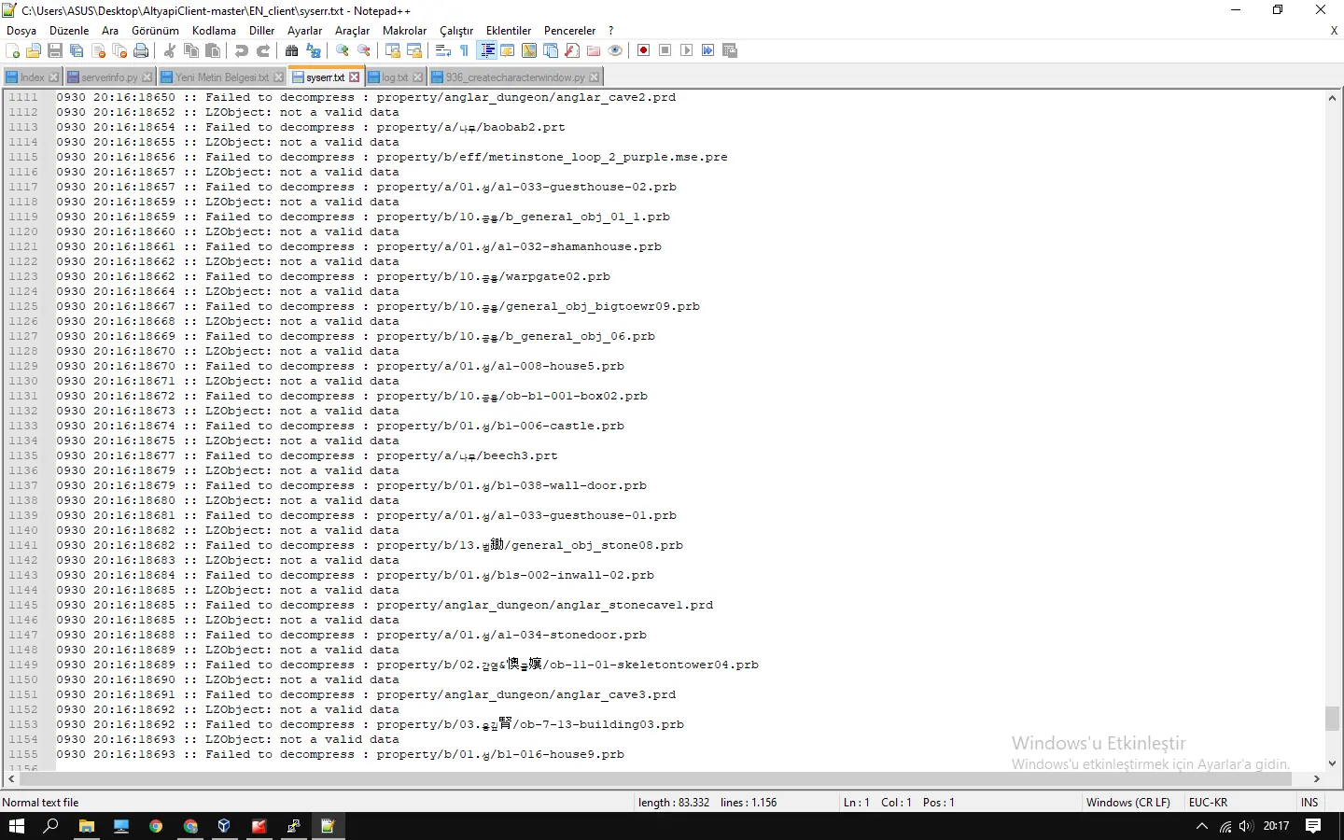The width and height of the screenshot is (1344, 840).
Task: Open the Makrolar menu
Action: [405, 30]
